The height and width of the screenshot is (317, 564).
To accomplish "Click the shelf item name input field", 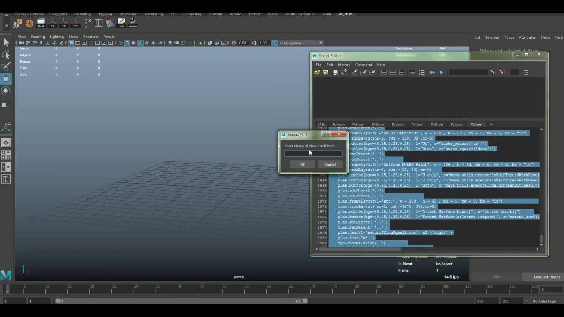I will pyautogui.click(x=313, y=154).
